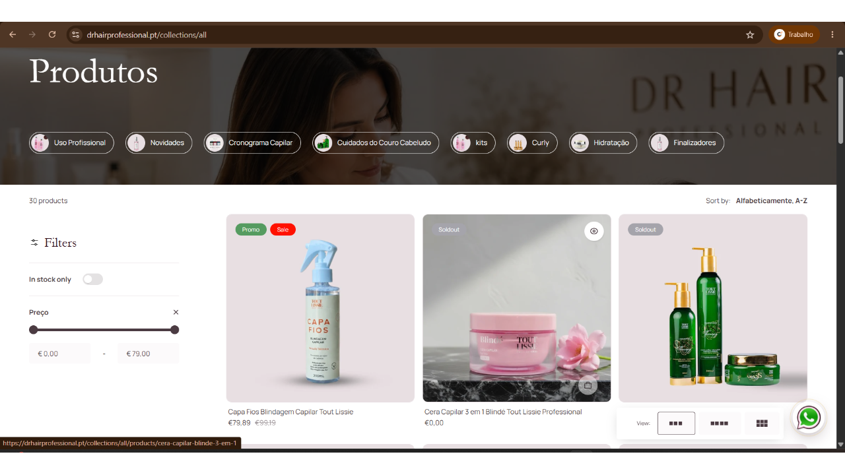Open Capa Fios Blindagem product image
The height and width of the screenshot is (475, 845).
tap(320, 308)
